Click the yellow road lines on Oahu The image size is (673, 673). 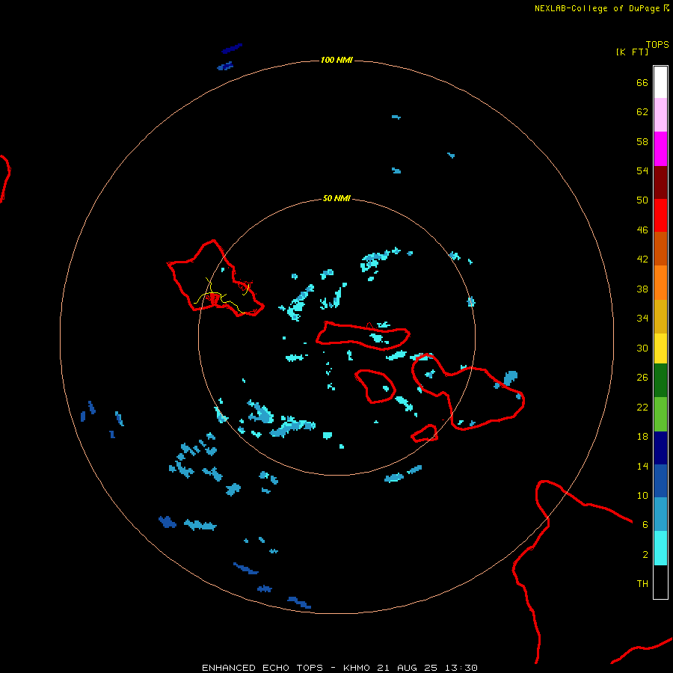[x=221, y=295]
